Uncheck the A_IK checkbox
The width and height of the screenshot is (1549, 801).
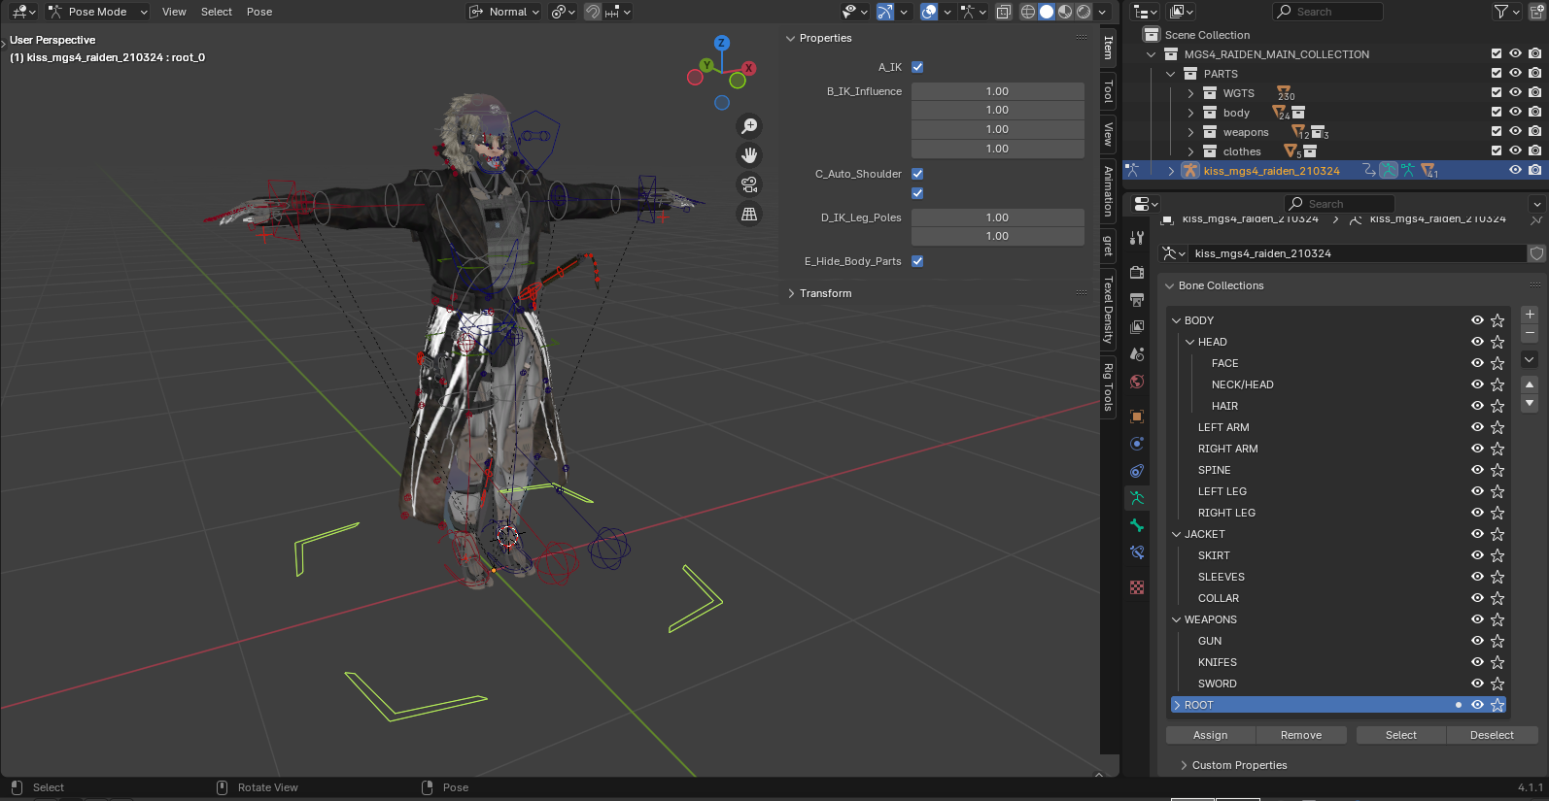(917, 67)
